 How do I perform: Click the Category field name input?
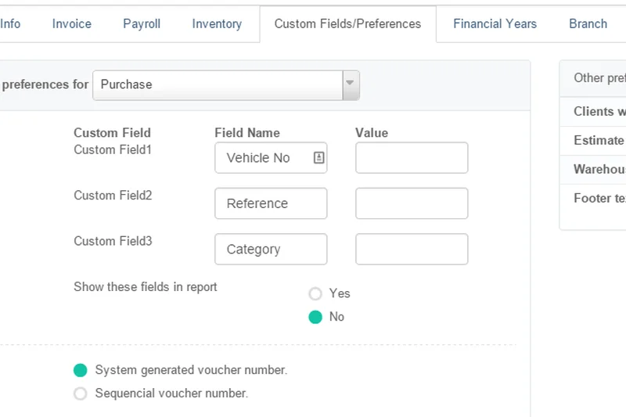[271, 250]
